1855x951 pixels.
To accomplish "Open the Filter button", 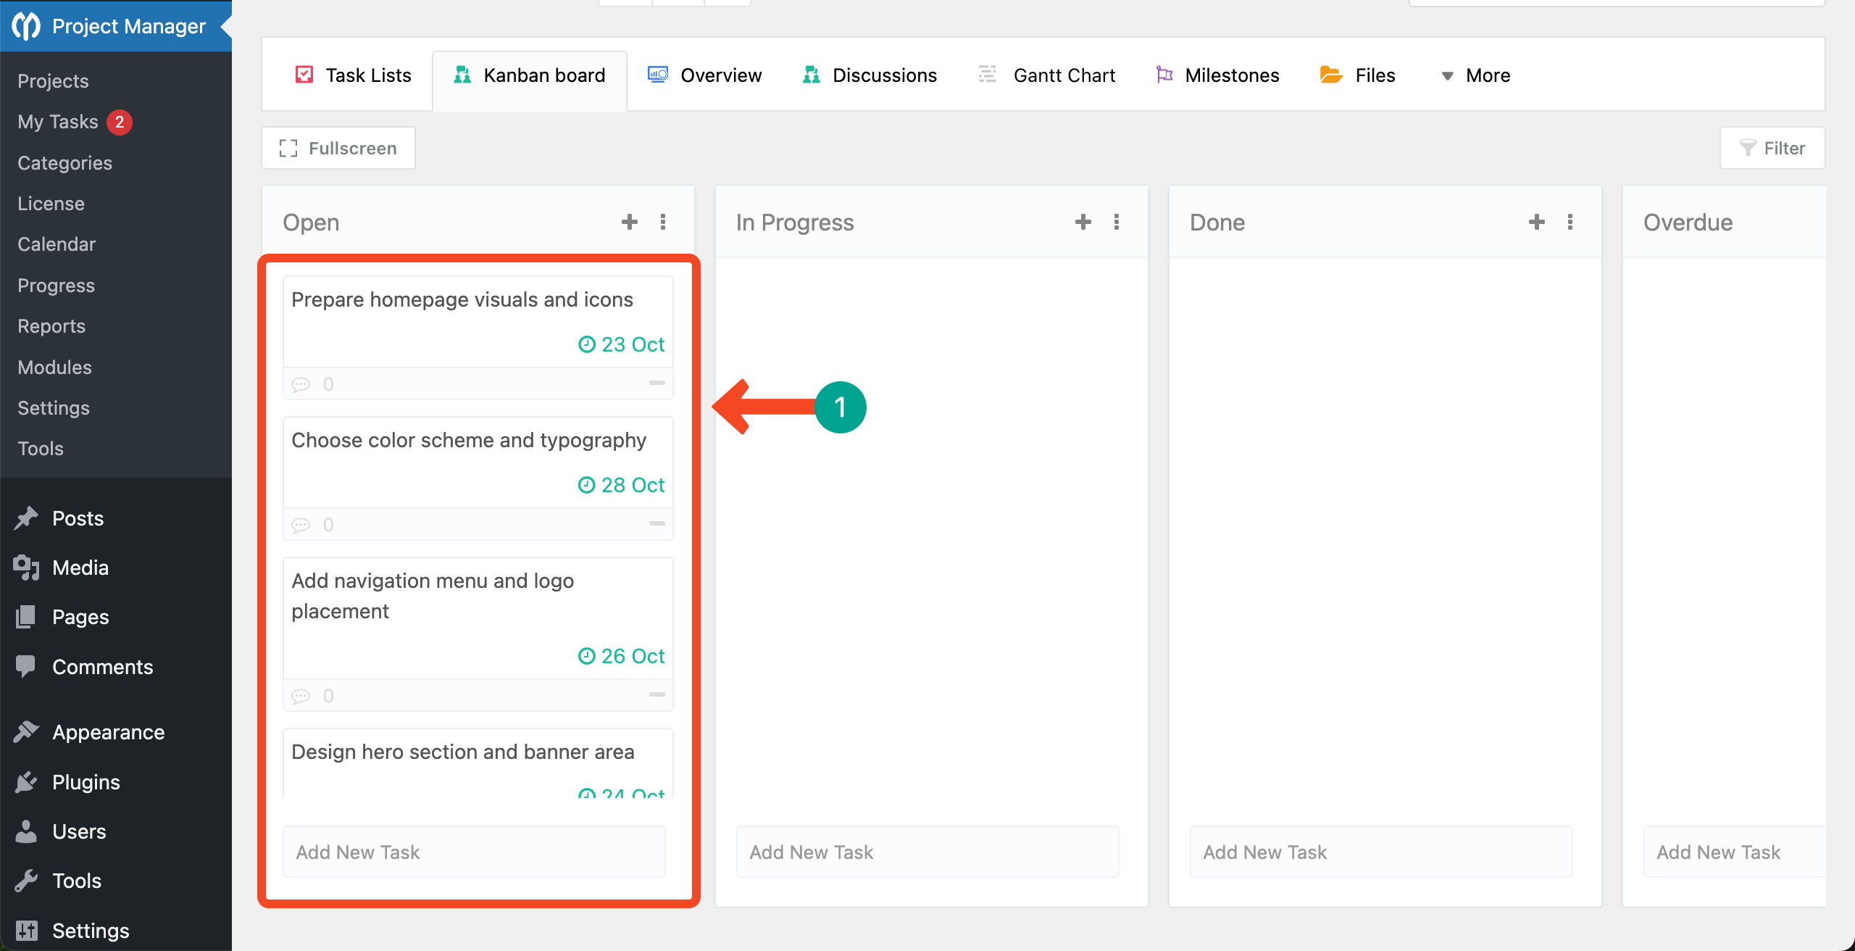I will coord(1772,148).
